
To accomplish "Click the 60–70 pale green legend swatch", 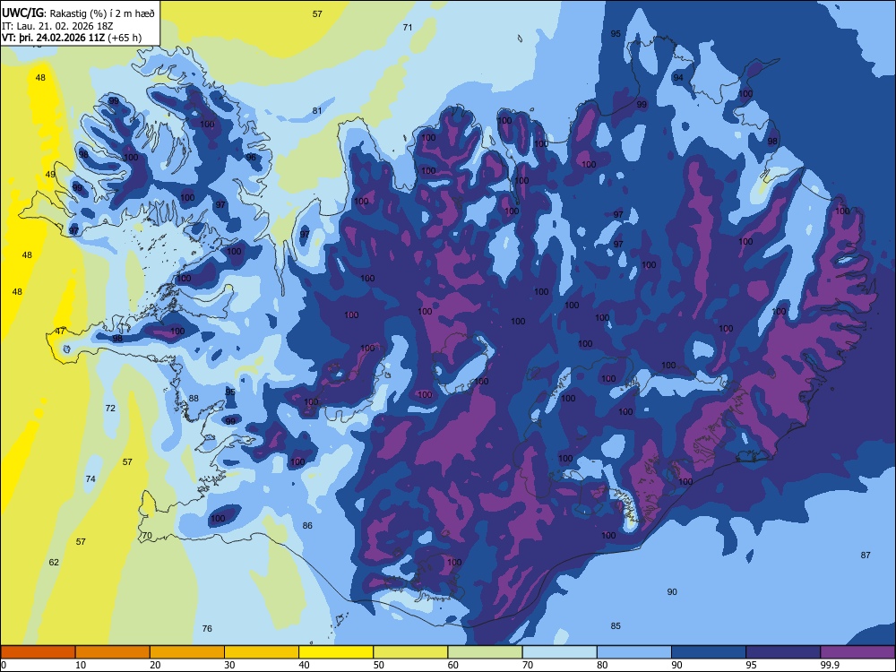I will click(x=485, y=652).
